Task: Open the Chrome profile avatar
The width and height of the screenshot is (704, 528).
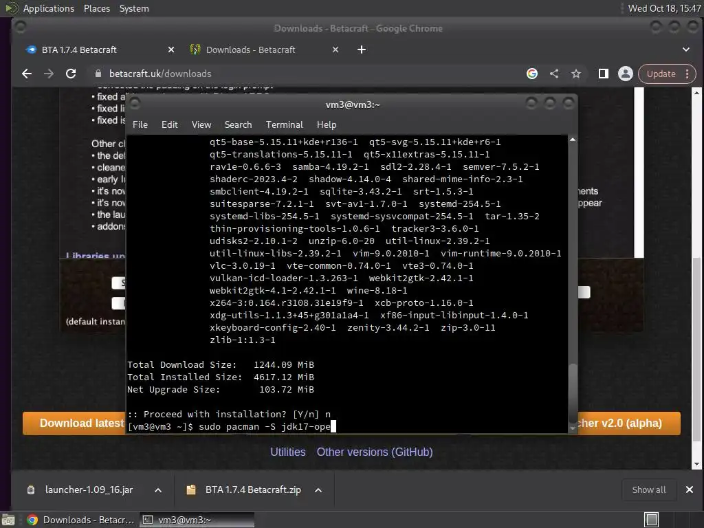Action: pos(626,74)
